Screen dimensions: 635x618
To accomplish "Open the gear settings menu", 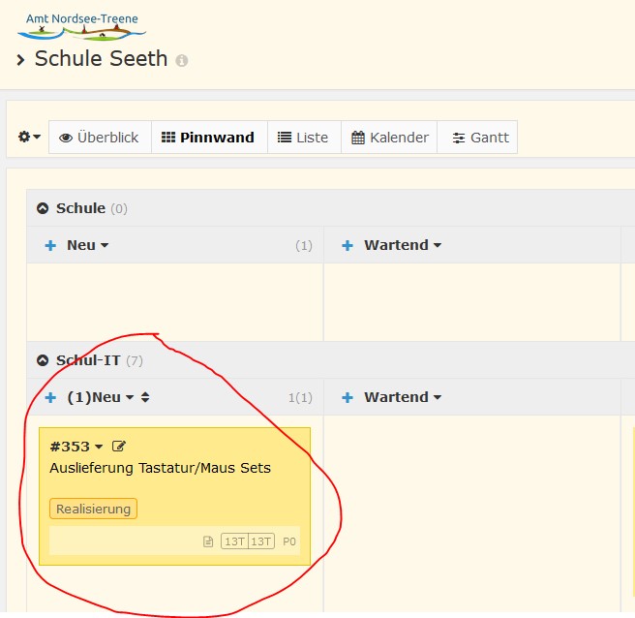I will click(29, 138).
